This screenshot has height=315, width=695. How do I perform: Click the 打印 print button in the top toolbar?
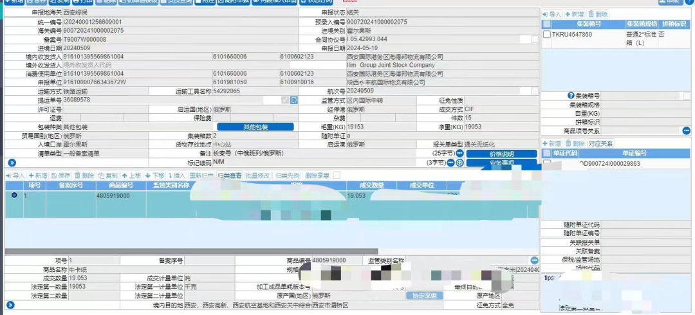pyautogui.click(x=82, y=2)
